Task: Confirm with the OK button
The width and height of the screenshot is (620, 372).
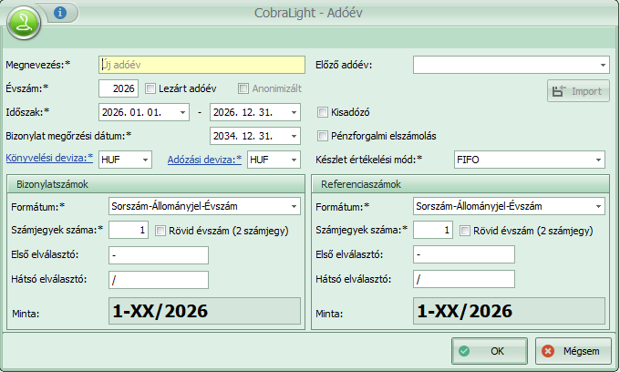Action: point(489,350)
